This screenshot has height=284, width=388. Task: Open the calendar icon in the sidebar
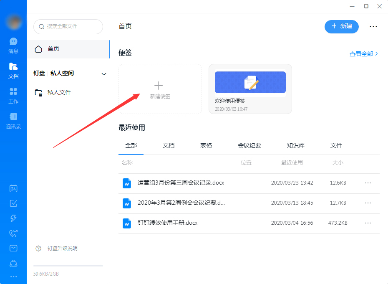pyautogui.click(x=13, y=188)
